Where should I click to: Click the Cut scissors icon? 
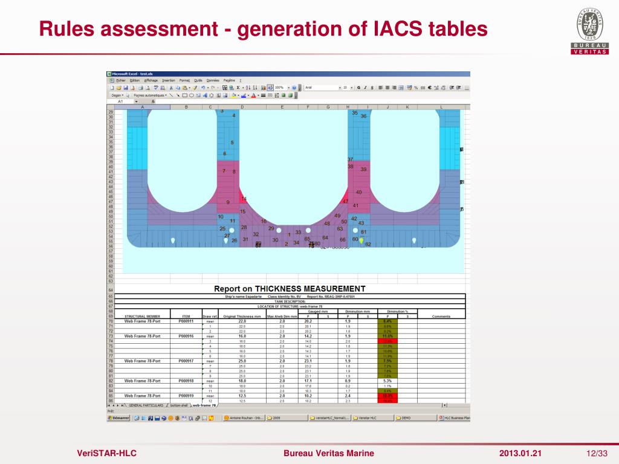[171, 88]
